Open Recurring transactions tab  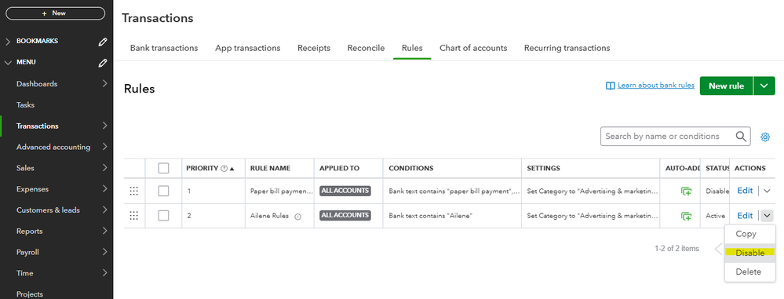coord(567,48)
